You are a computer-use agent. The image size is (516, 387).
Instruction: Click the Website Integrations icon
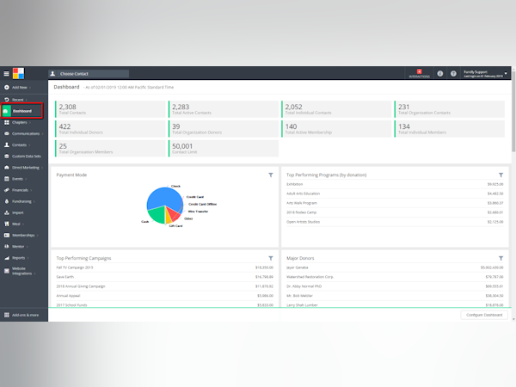click(7, 271)
